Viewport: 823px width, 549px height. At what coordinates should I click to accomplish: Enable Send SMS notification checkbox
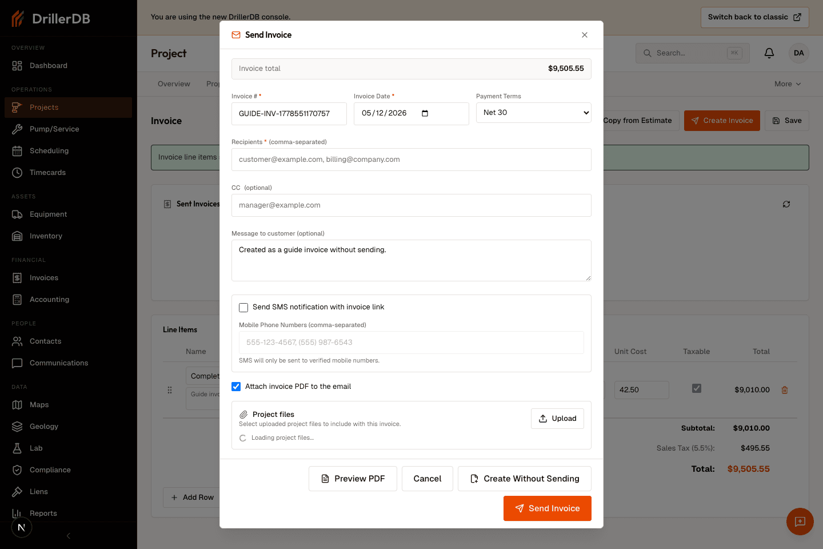tap(243, 308)
